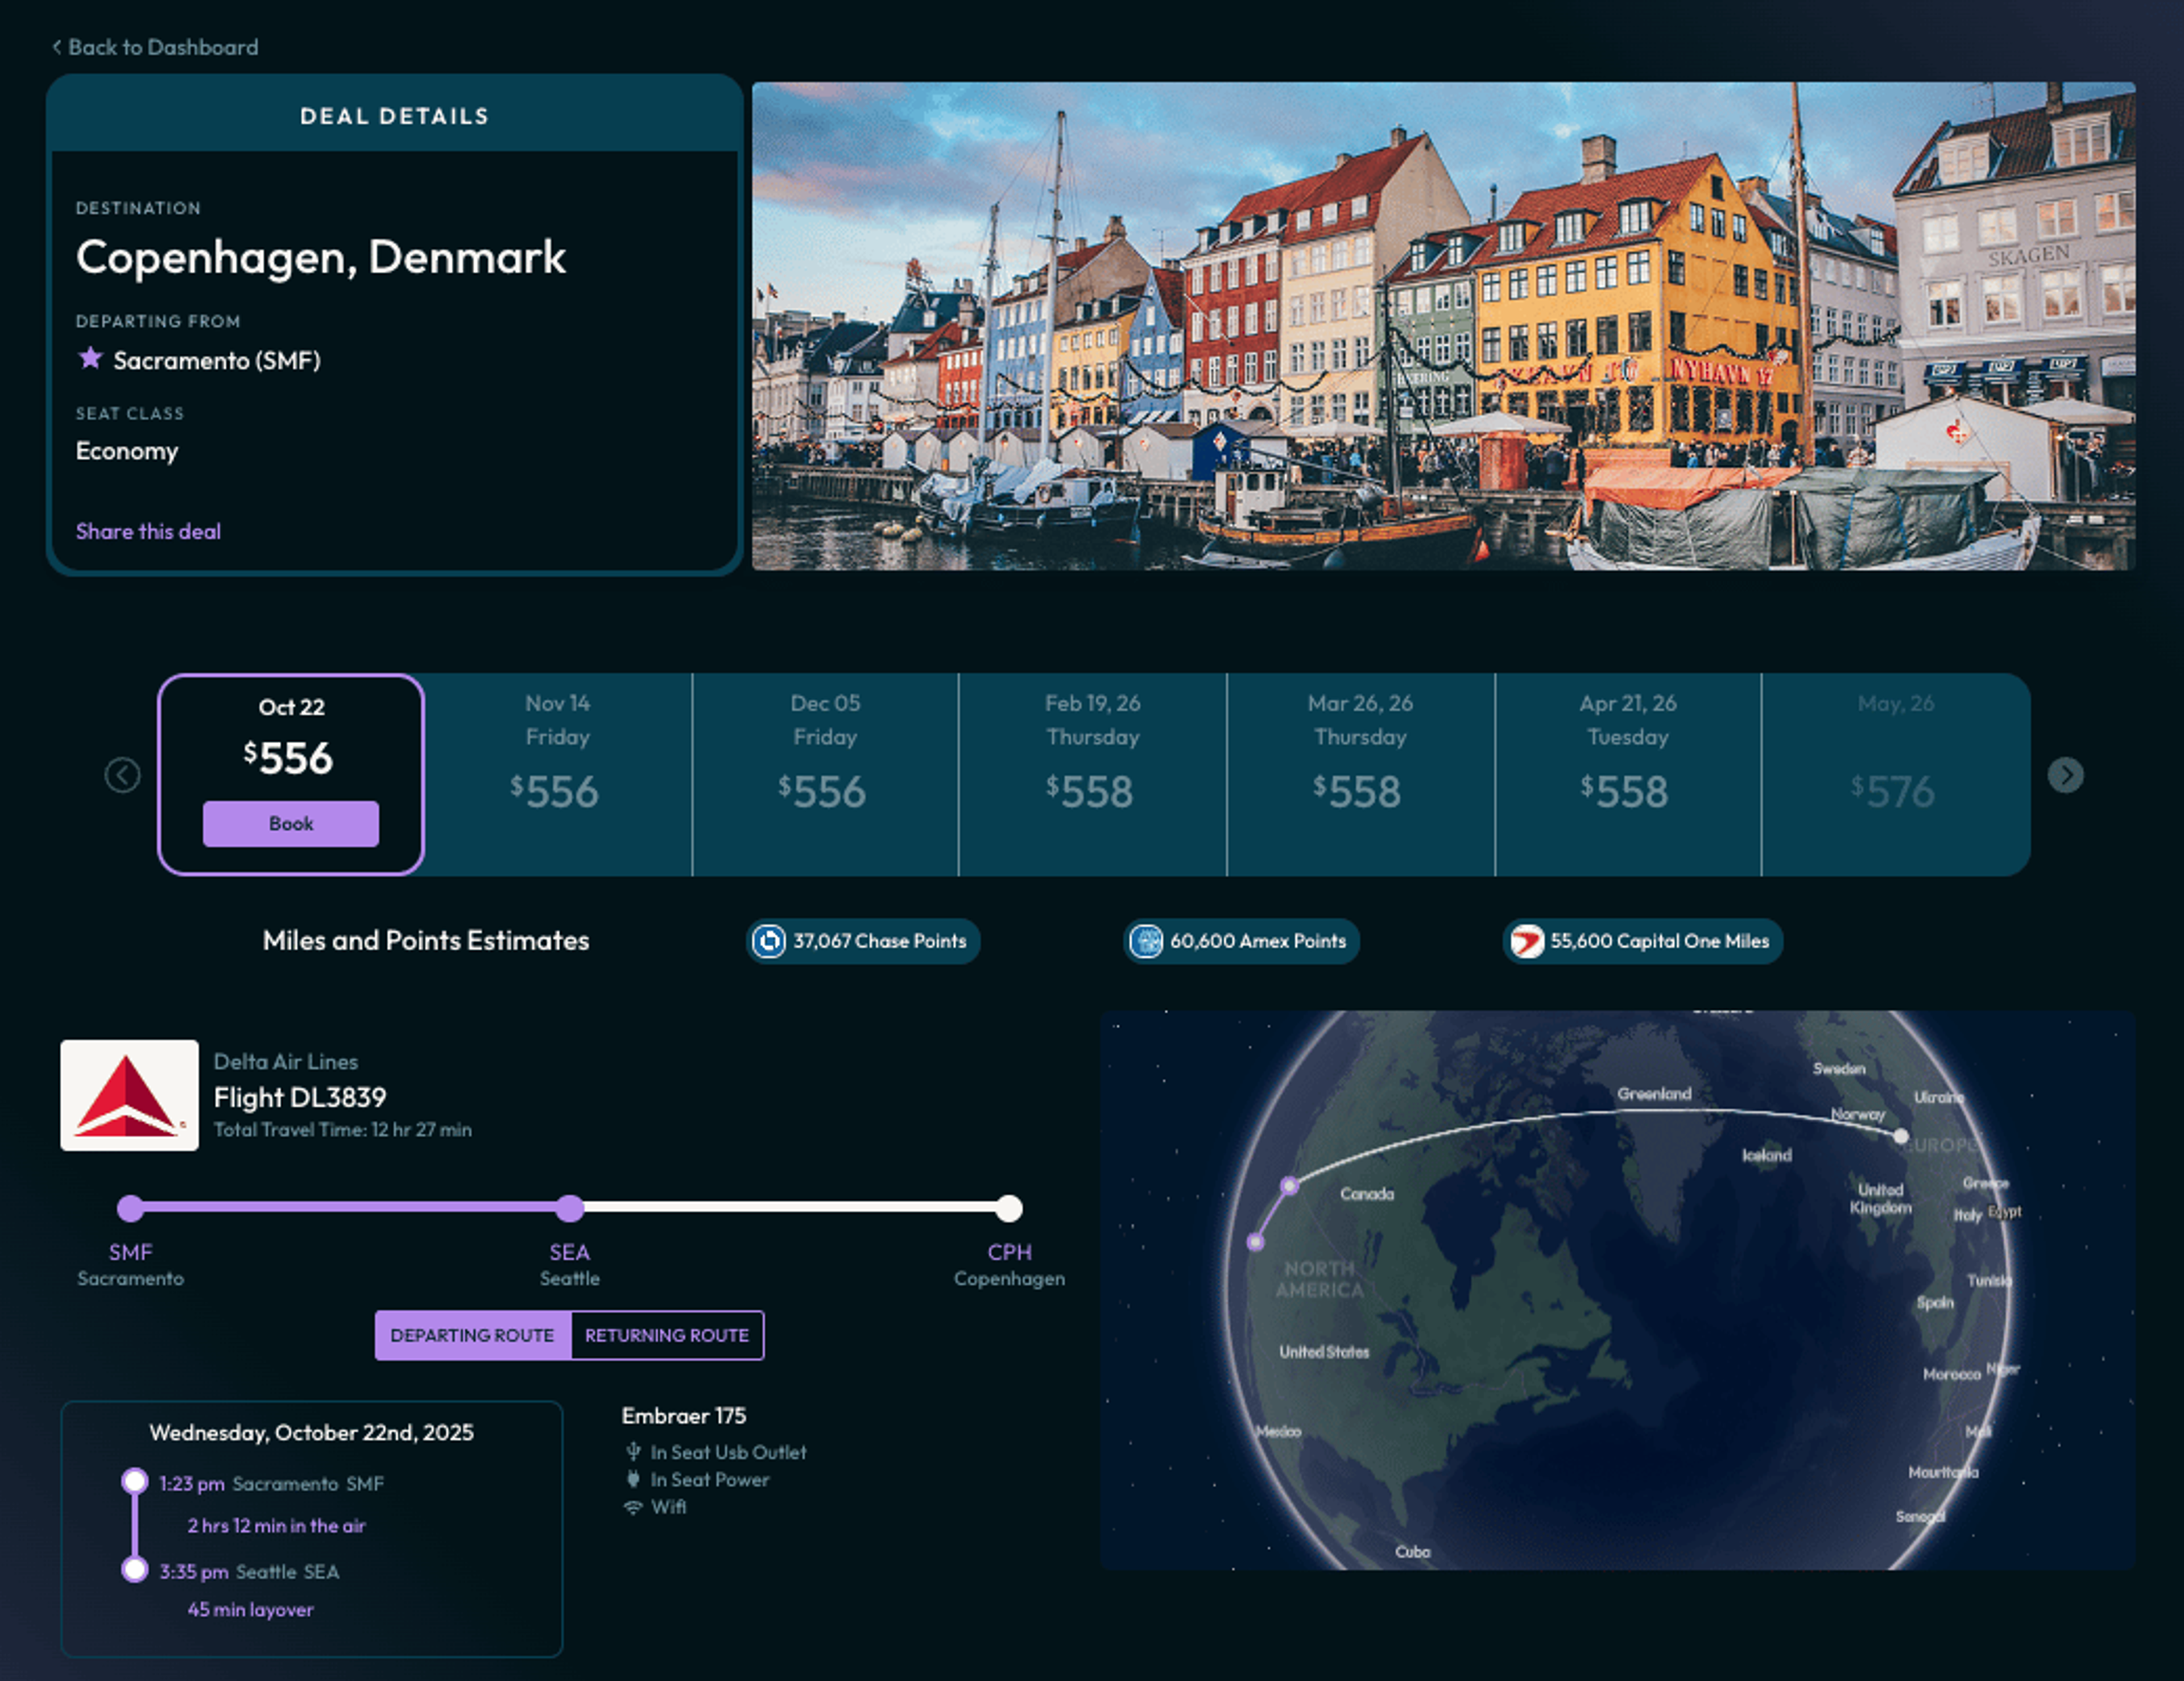
Task: Choose the Feb 19, 26 Thursday fare
Action: coord(1092,775)
